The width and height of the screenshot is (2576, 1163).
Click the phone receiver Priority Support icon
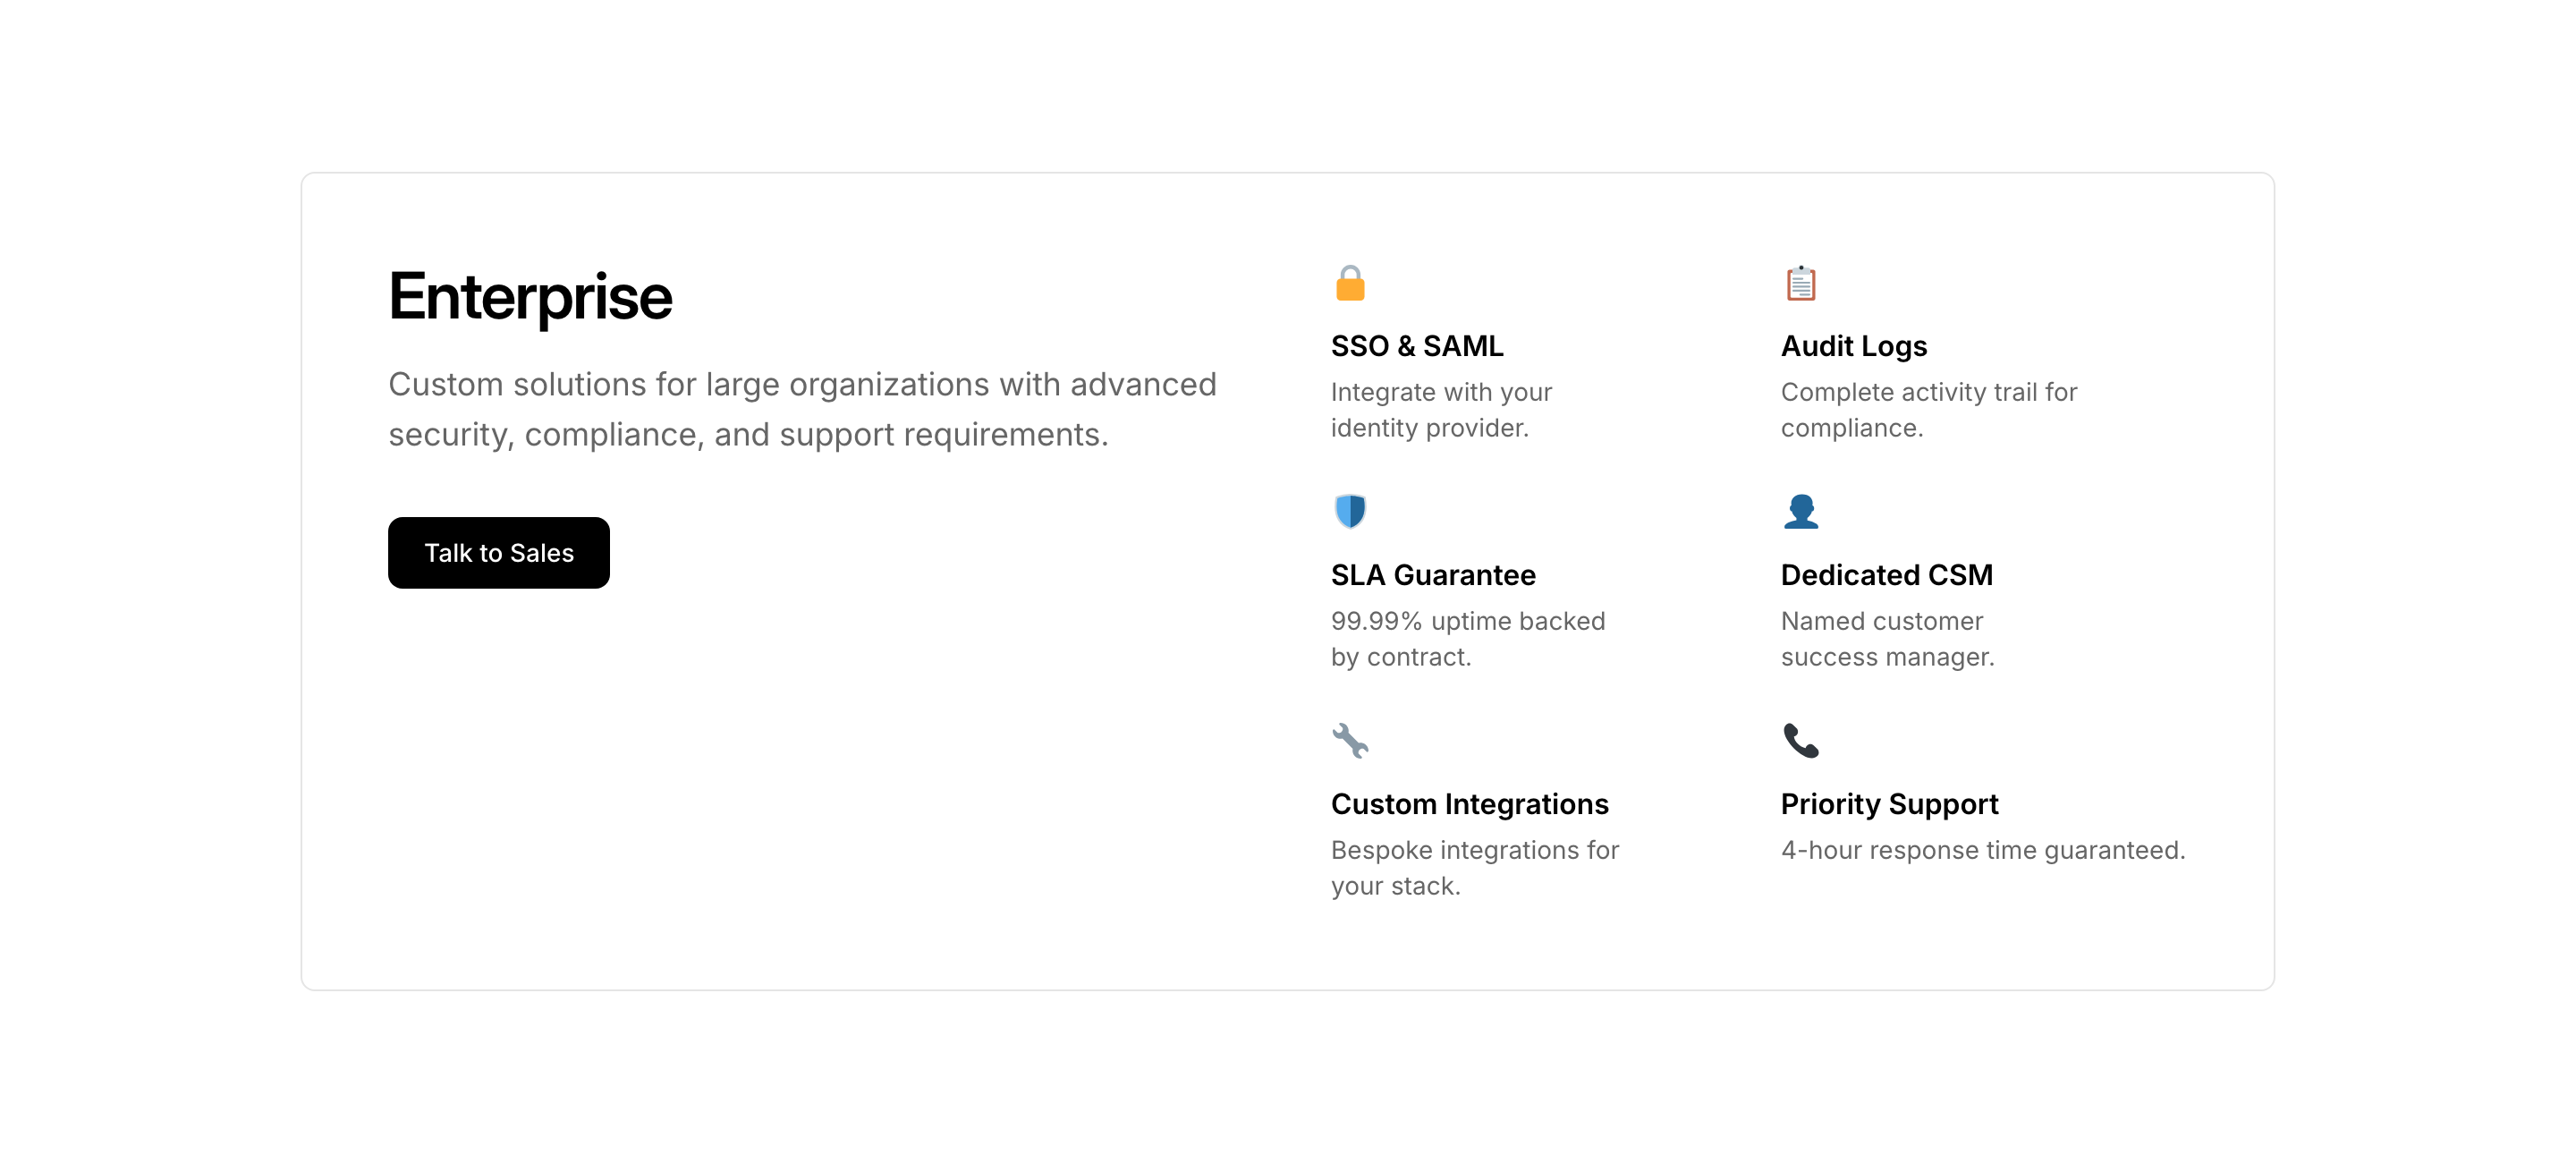point(1800,740)
